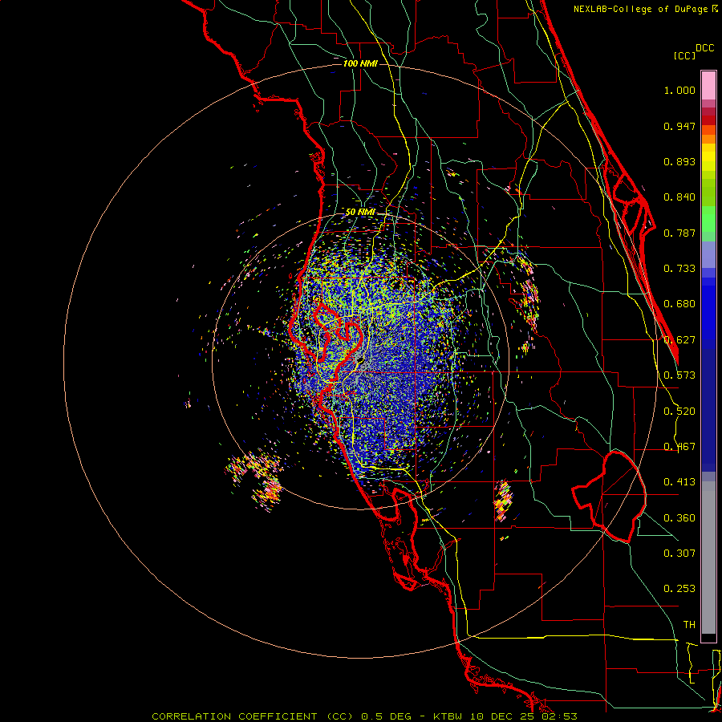Click the 0.947 scale value
This screenshot has width=722, height=722.
679,126
